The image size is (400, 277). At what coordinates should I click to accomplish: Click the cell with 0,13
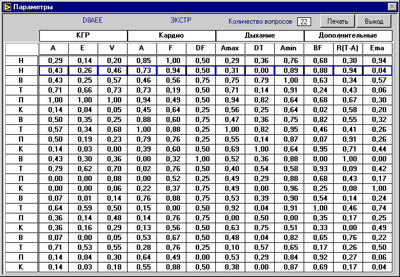(142, 228)
